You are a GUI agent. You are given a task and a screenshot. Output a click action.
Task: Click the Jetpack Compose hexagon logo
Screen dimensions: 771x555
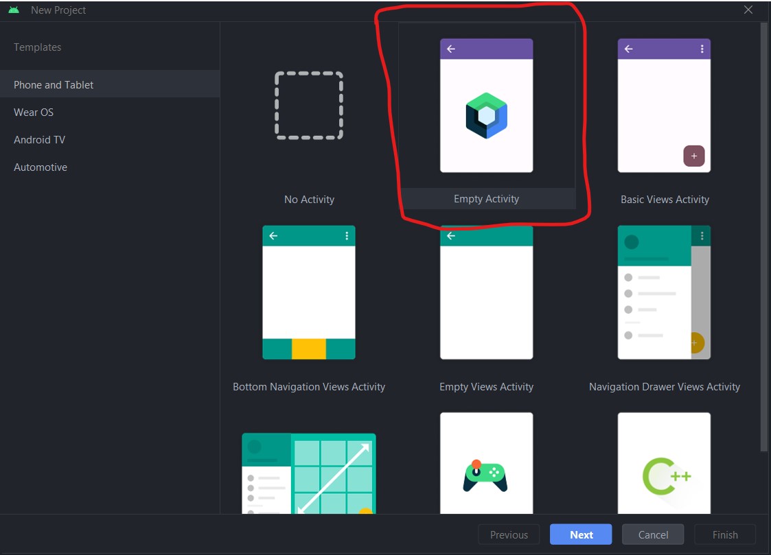coord(486,115)
